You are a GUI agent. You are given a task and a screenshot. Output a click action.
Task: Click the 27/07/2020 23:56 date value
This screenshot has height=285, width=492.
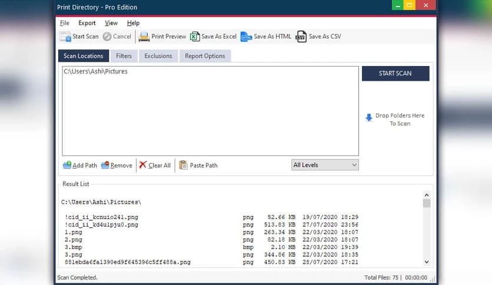[x=330, y=225]
